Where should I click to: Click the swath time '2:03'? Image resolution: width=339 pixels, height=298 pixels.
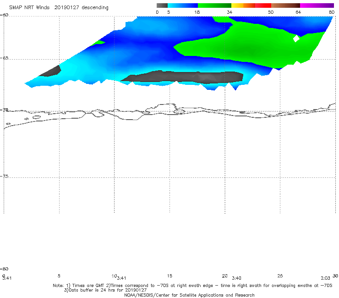(325, 278)
